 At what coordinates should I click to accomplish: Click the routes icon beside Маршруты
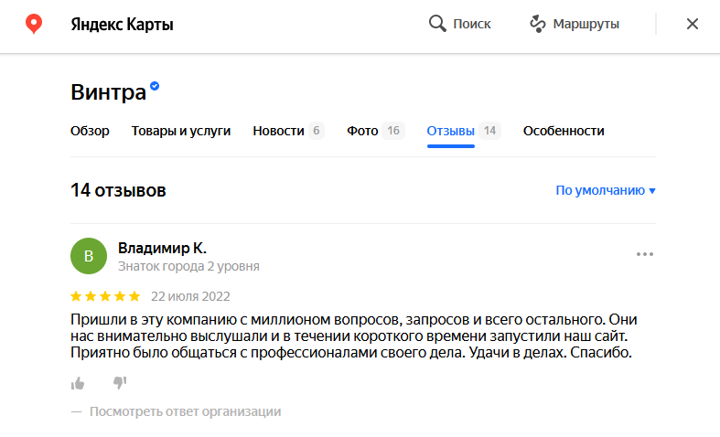click(537, 24)
